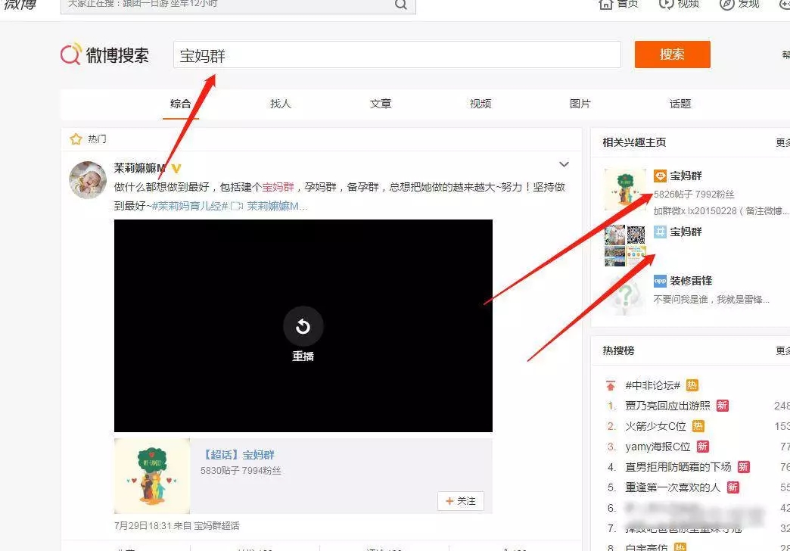Switch to the 综合 tab
Screen dimensions: 790x551
click(180, 104)
